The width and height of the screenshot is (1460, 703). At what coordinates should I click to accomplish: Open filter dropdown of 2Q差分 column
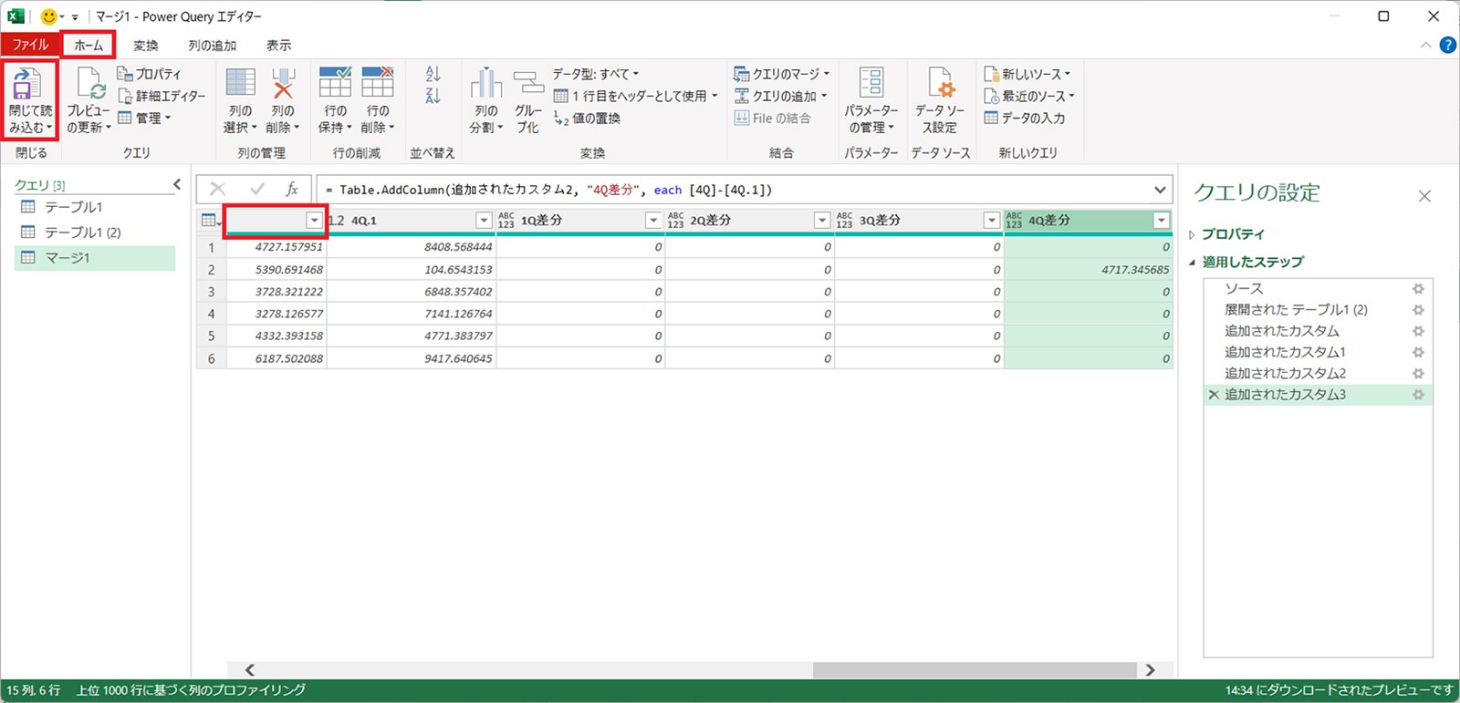pos(821,221)
